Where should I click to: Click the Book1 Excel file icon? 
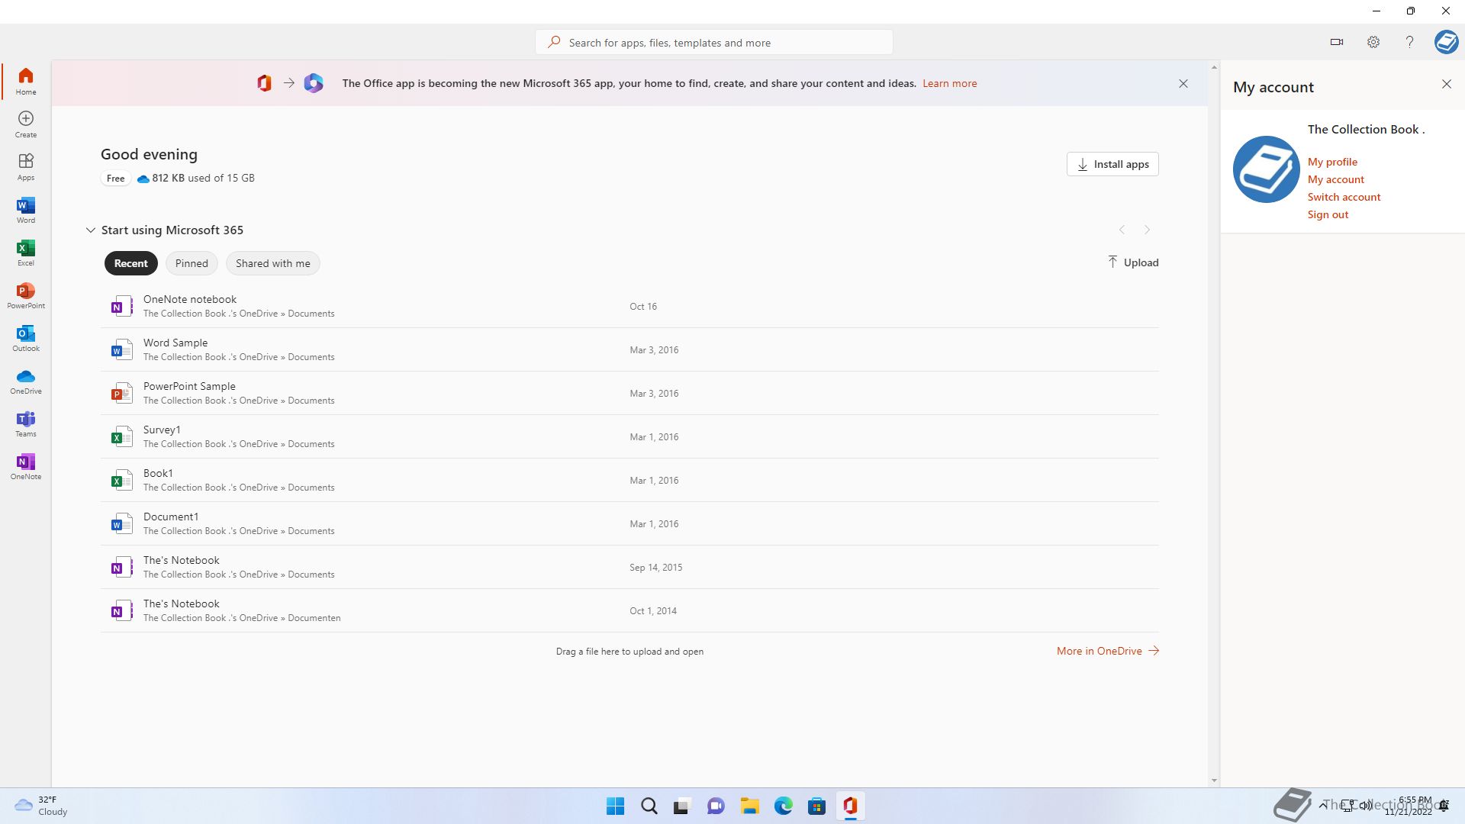(x=121, y=480)
